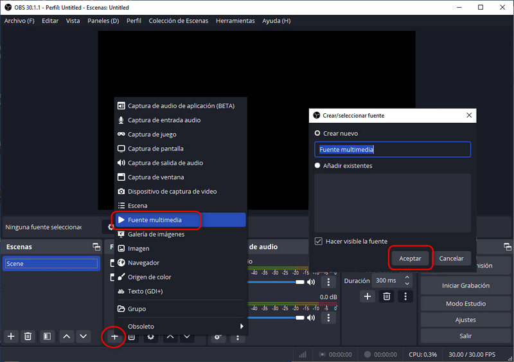Remove the transition with the trash icon

387,296
